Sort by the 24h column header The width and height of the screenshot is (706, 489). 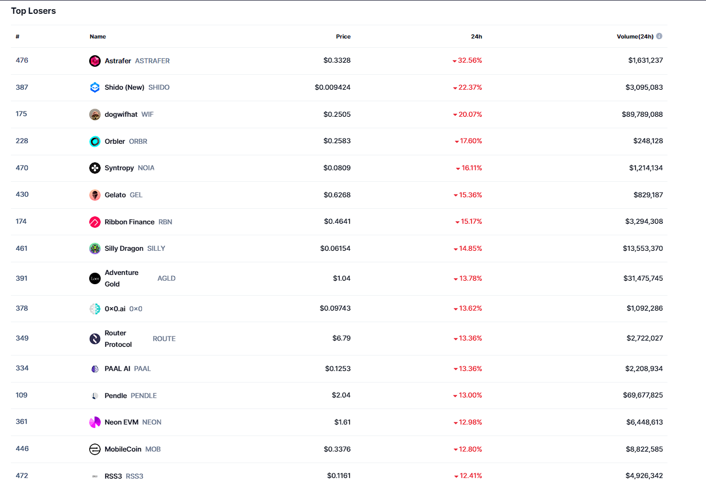click(x=476, y=37)
